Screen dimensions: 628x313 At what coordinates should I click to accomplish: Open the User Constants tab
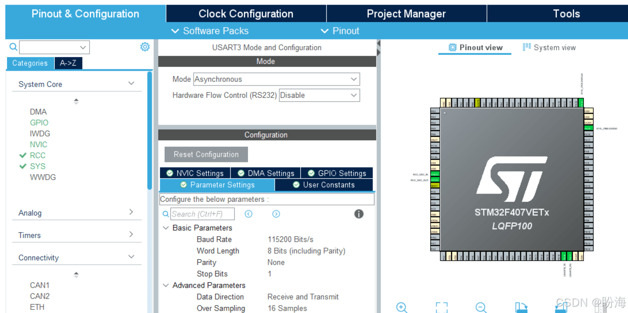(x=324, y=185)
